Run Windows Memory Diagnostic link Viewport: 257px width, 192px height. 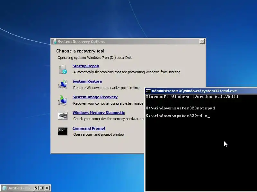pos(99,113)
